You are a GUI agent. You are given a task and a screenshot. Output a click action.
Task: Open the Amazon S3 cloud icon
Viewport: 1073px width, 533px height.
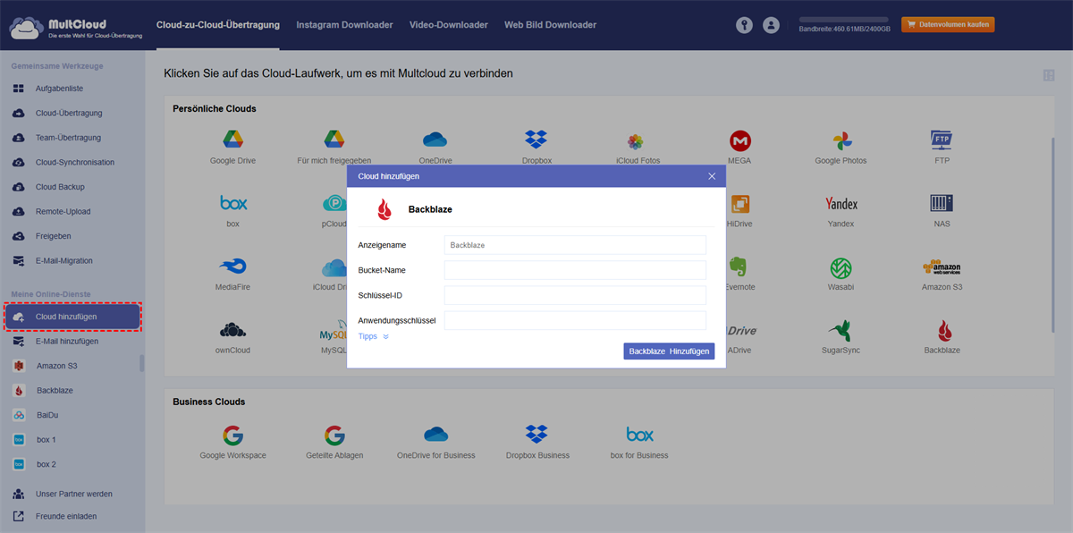tap(942, 268)
